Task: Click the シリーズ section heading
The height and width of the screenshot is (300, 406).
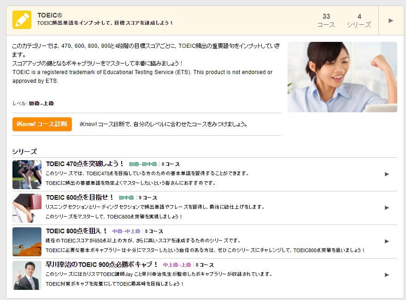Action: (24, 151)
